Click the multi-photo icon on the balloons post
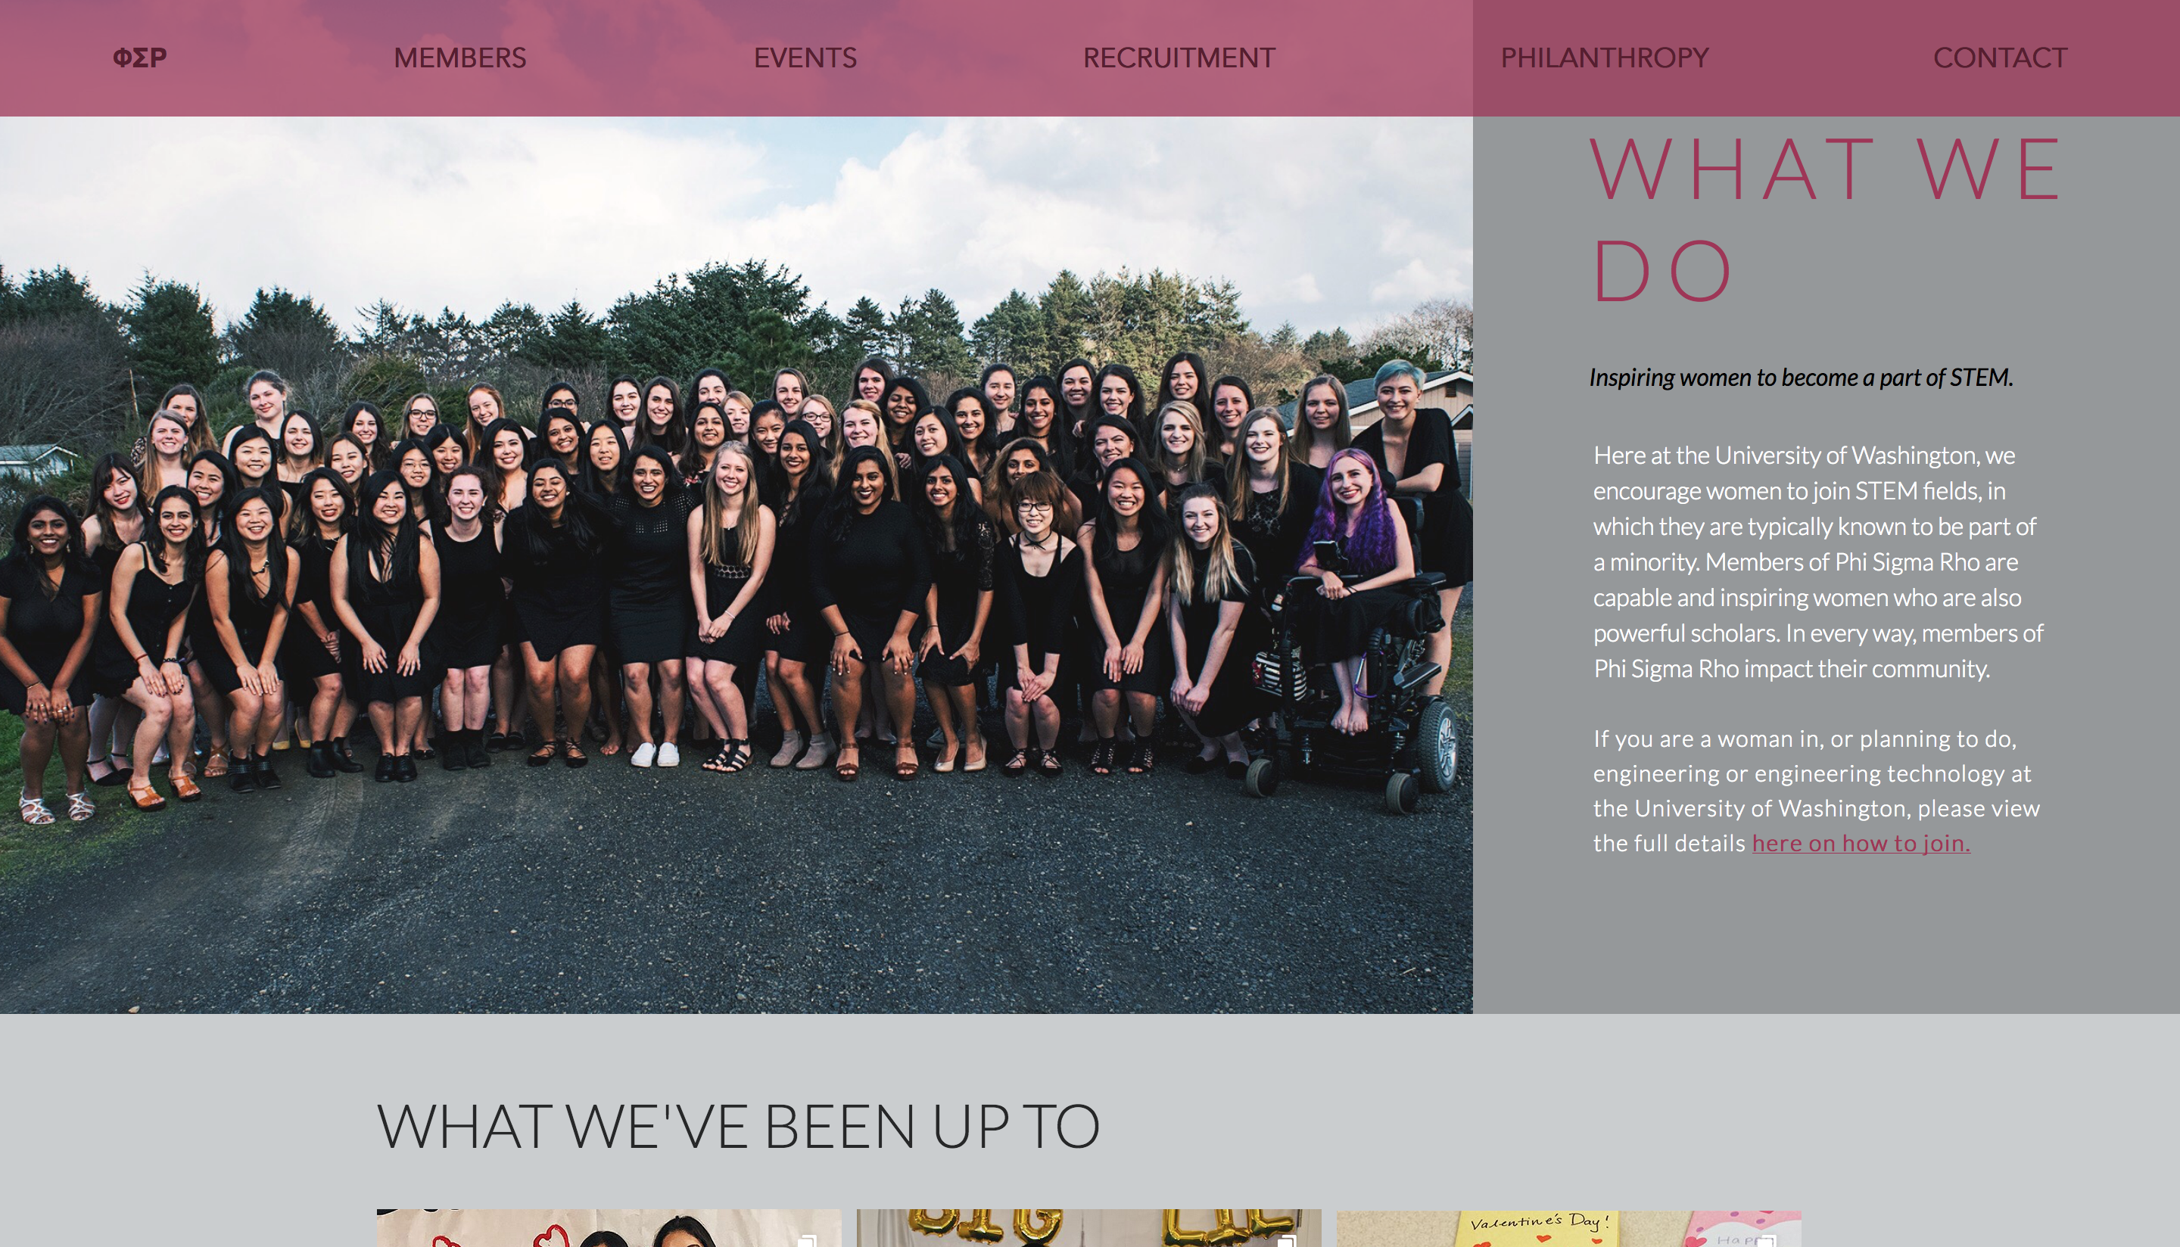The height and width of the screenshot is (1247, 2180). pyautogui.click(x=1287, y=1240)
